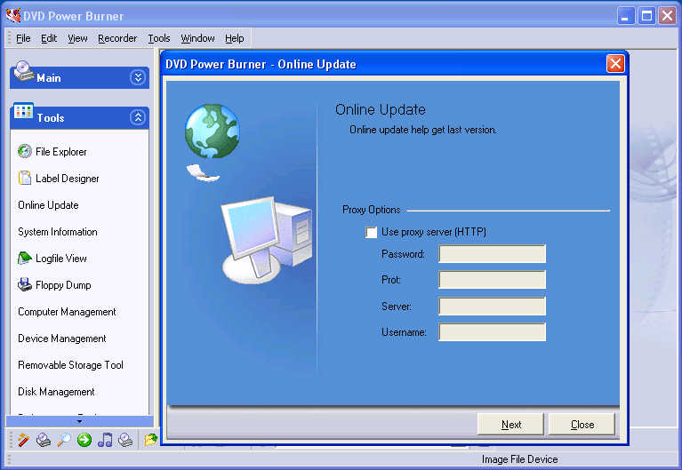
Task: Open System Information tool
Action: point(58,232)
